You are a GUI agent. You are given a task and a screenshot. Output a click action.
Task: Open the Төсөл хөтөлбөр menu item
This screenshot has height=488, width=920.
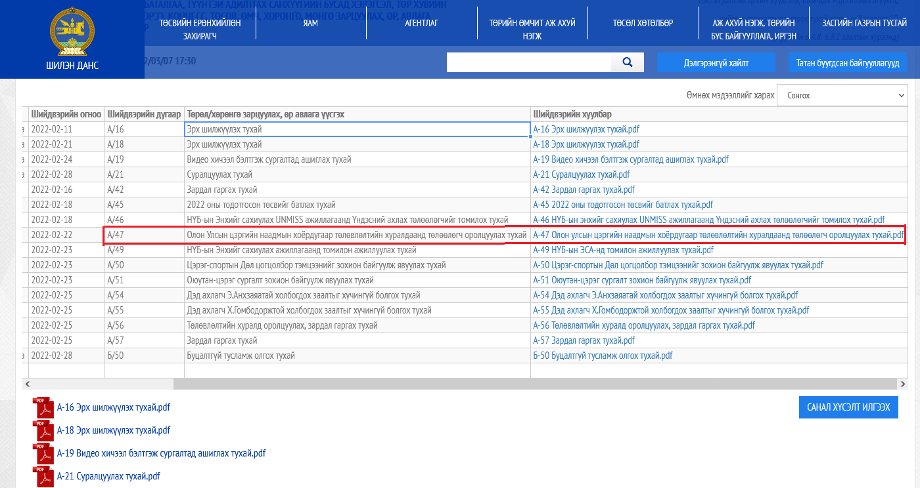tap(643, 23)
